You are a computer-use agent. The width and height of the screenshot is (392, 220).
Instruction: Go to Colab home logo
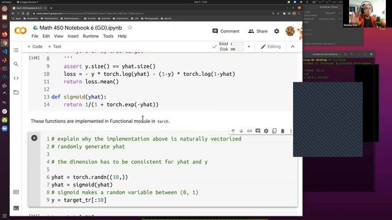[x=20, y=31]
